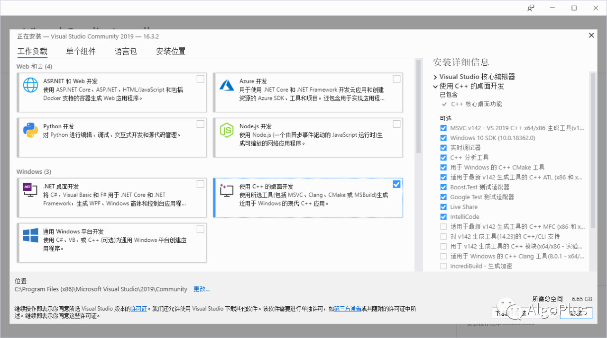Enable 适用于 Windows 的 C++ Clang 工具
This screenshot has width=607, height=338.
[443, 256]
